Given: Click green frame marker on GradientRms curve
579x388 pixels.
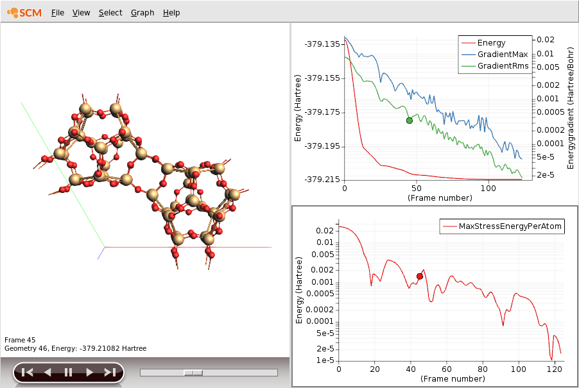Looking at the screenshot, I should 409,121.
